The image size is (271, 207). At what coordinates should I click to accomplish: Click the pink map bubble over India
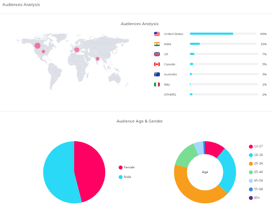(x=98, y=59)
